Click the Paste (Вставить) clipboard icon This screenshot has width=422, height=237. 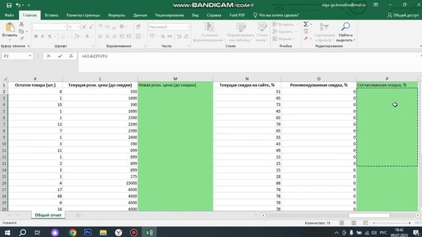10,28
